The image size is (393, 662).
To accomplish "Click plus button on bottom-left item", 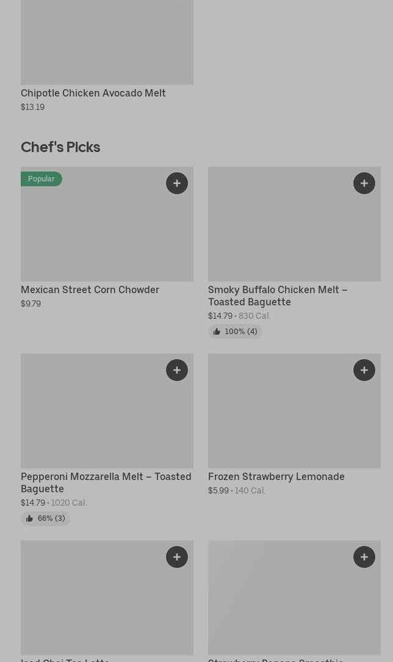I will 177,557.
